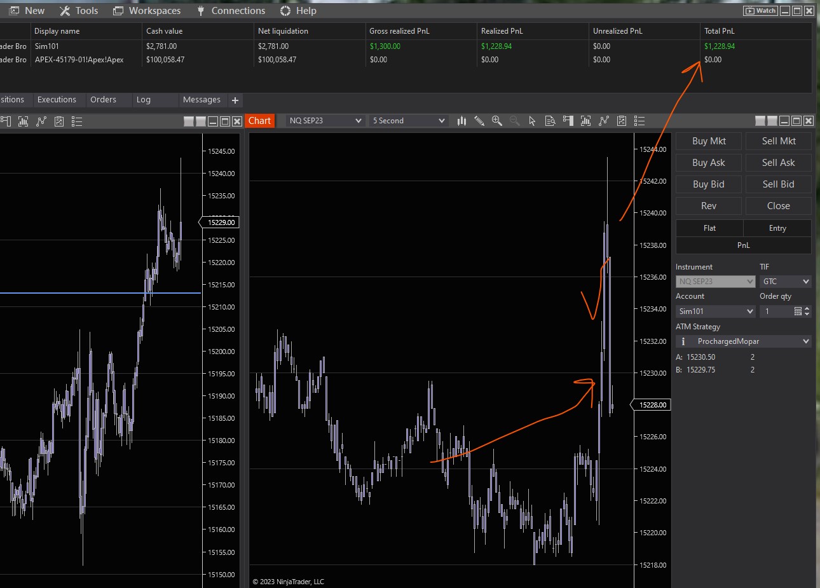Open the 5 Second interval dropdown
This screenshot has width=820, height=588.
tap(408, 121)
